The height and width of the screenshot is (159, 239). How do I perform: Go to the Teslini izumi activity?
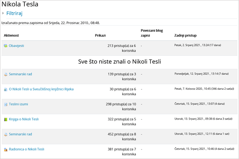tap(19, 104)
